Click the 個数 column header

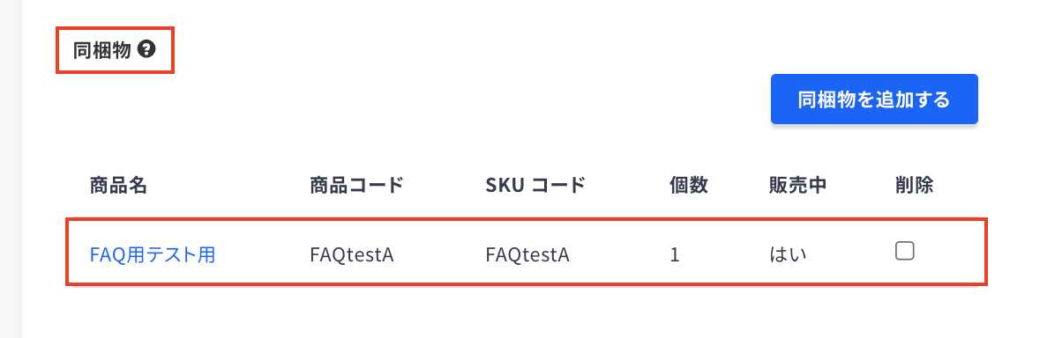(689, 186)
